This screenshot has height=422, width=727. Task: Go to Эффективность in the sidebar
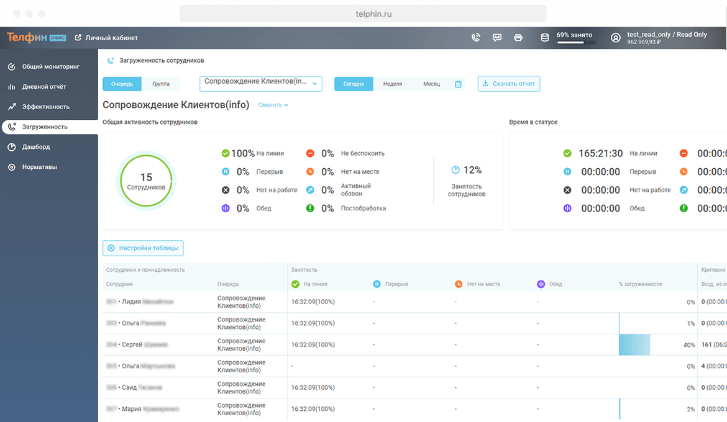tap(45, 107)
